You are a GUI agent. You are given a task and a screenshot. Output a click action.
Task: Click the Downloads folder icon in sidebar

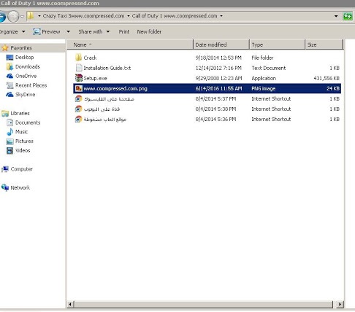[9, 66]
